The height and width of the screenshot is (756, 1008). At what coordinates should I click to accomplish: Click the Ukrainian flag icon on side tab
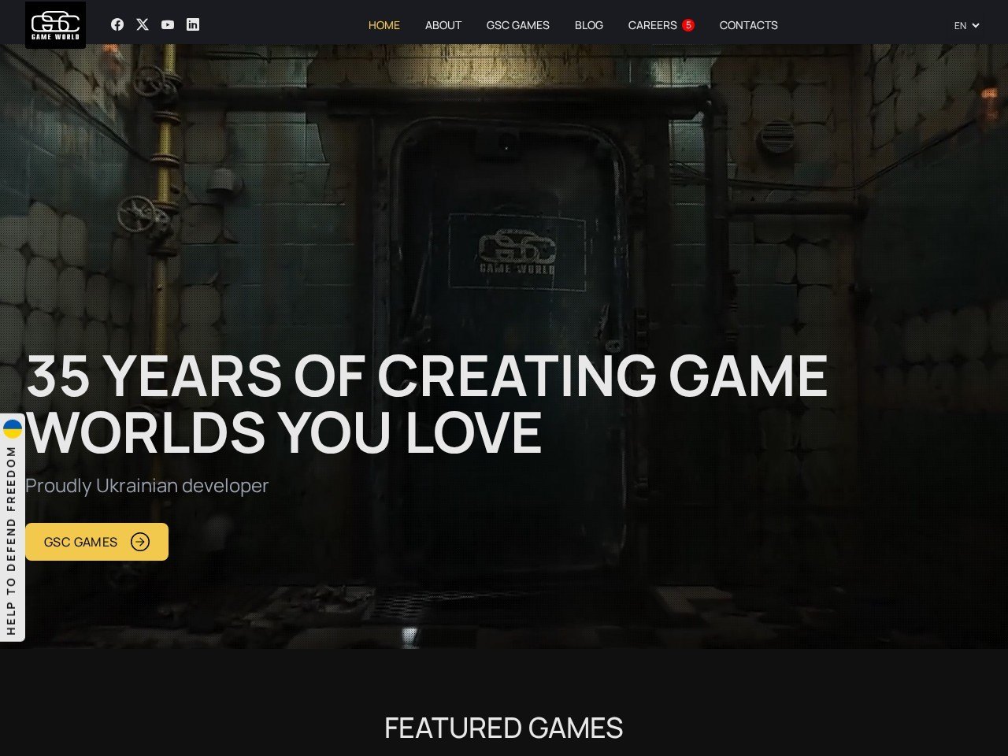[12, 429]
